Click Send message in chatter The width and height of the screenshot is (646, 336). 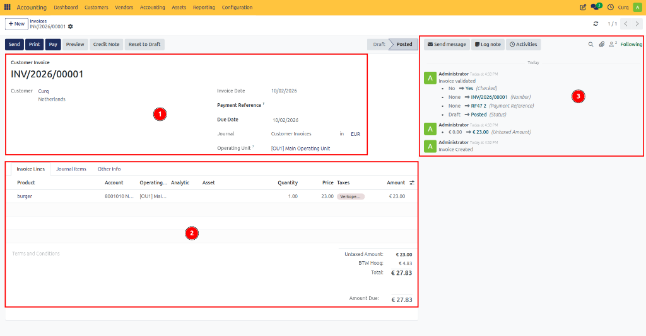pyautogui.click(x=447, y=45)
